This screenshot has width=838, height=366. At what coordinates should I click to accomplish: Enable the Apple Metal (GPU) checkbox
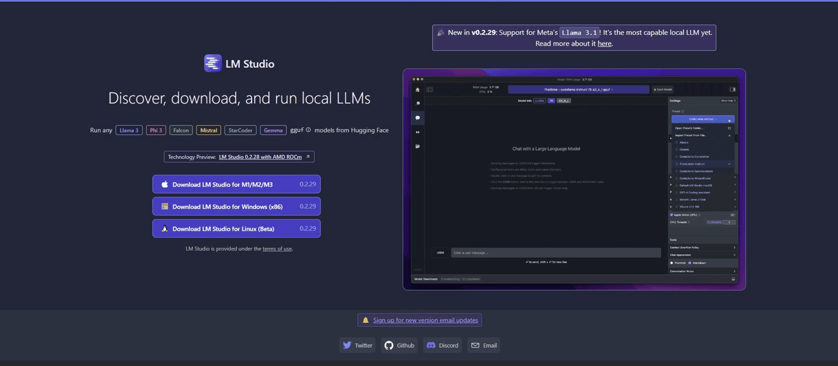671,215
